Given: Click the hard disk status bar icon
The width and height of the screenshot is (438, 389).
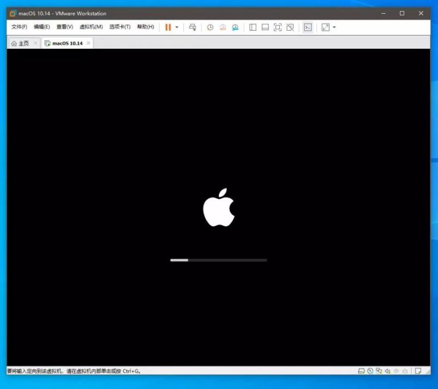Looking at the screenshot, I should click(x=361, y=371).
